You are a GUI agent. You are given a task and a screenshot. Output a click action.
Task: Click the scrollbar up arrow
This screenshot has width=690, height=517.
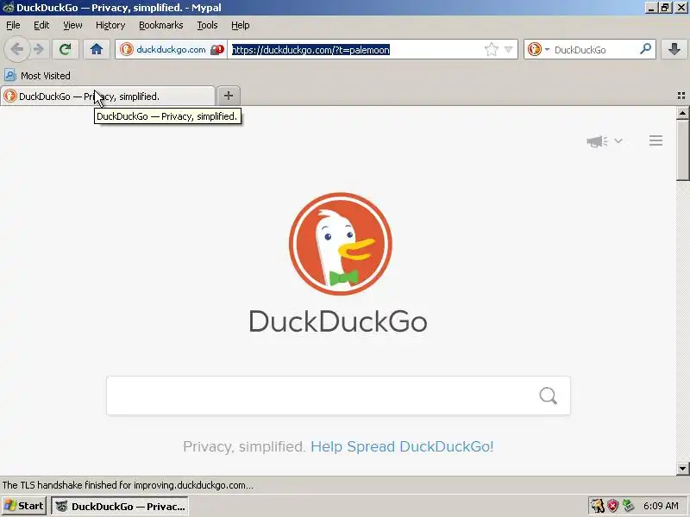[x=682, y=113]
